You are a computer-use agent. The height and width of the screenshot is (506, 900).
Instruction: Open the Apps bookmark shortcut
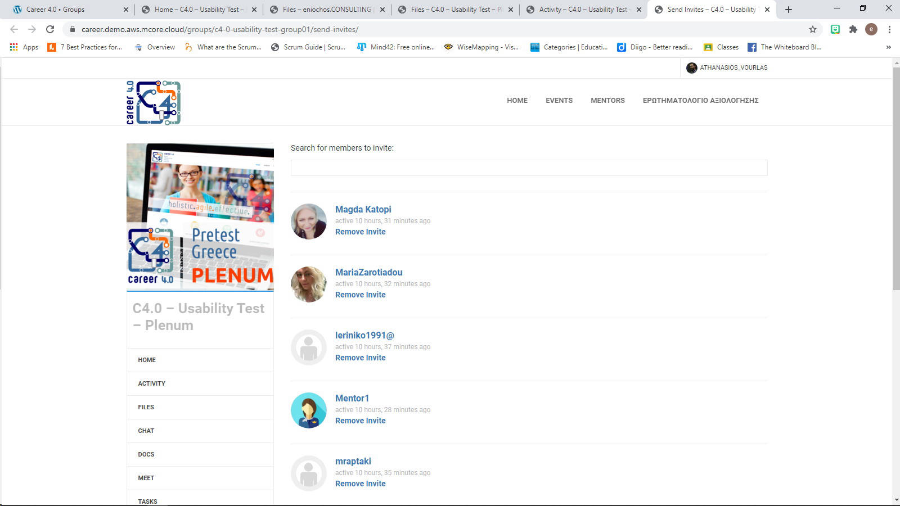point(24,47)
